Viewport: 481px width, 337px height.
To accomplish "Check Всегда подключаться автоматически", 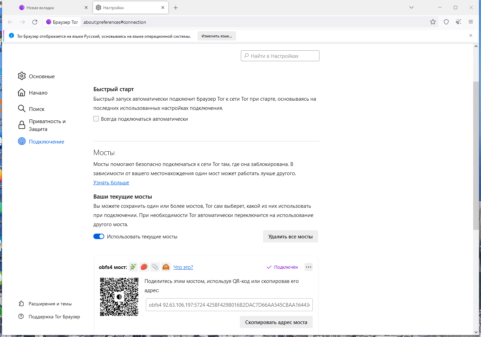I will click(x=96, y=119).
